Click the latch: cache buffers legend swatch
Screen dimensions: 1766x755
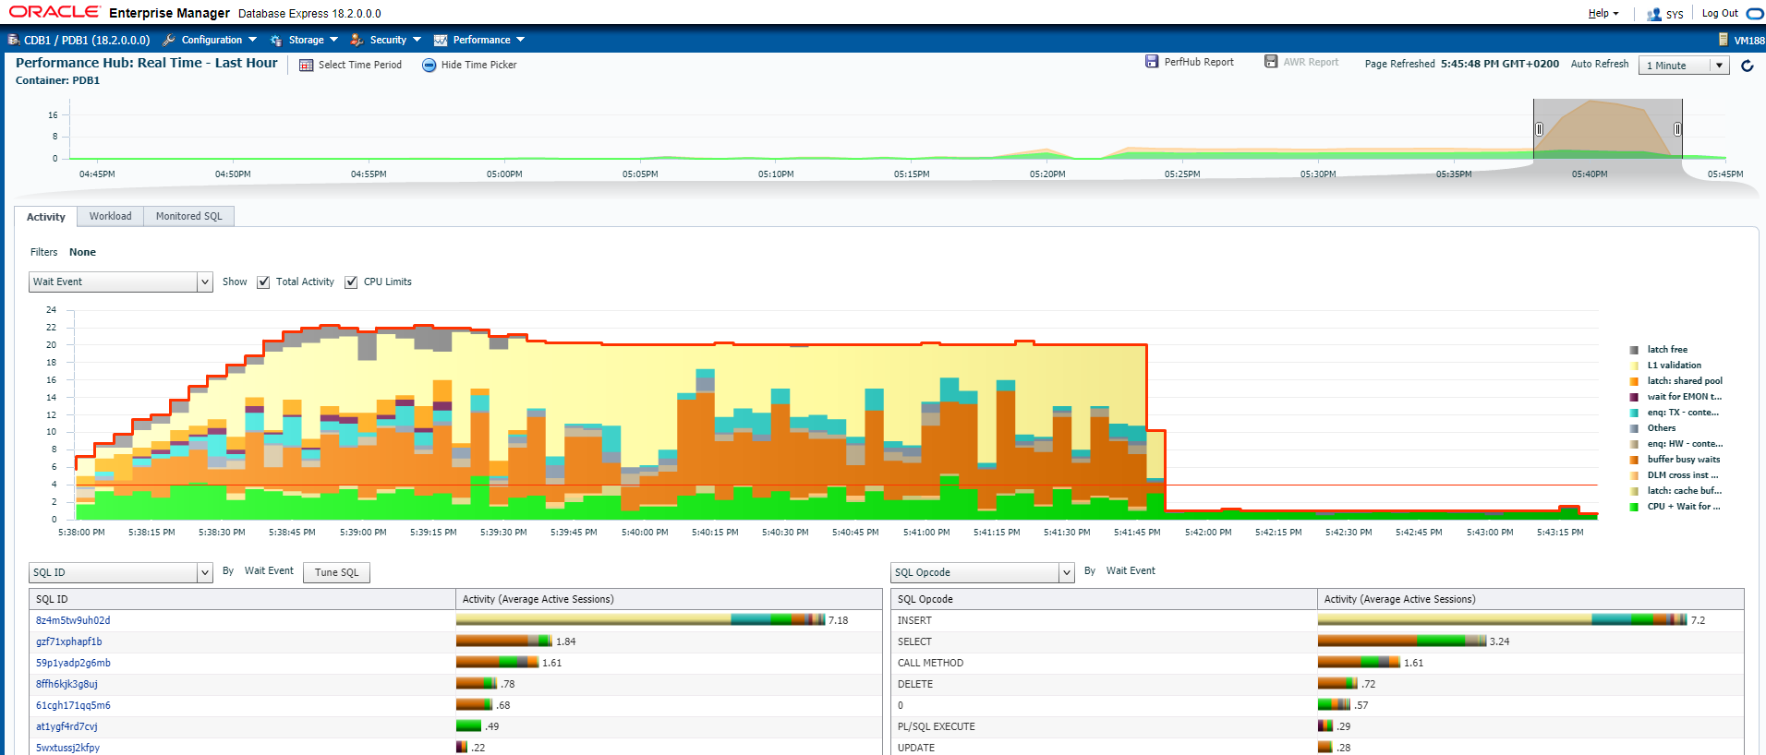pyautogui.click(x=1634, y=491)
